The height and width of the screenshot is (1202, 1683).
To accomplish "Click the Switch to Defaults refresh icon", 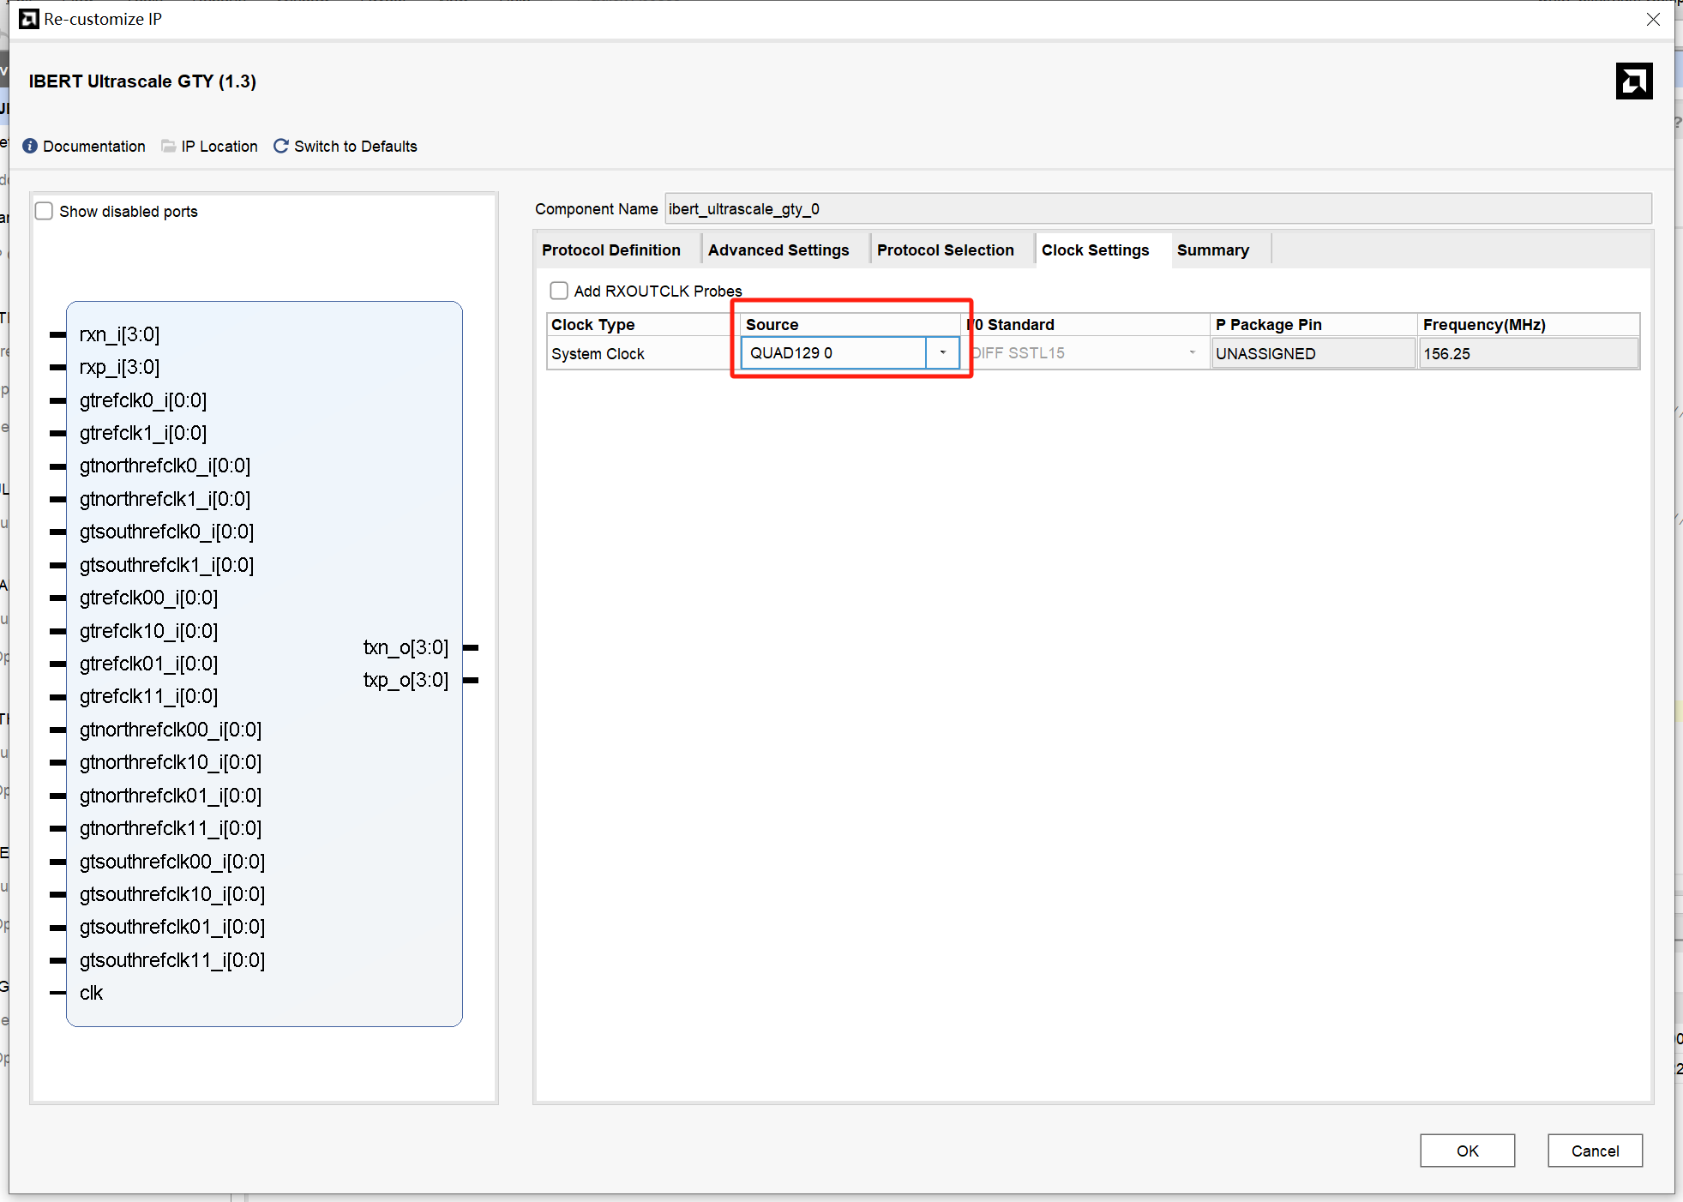I will click(x=280, y=146).
